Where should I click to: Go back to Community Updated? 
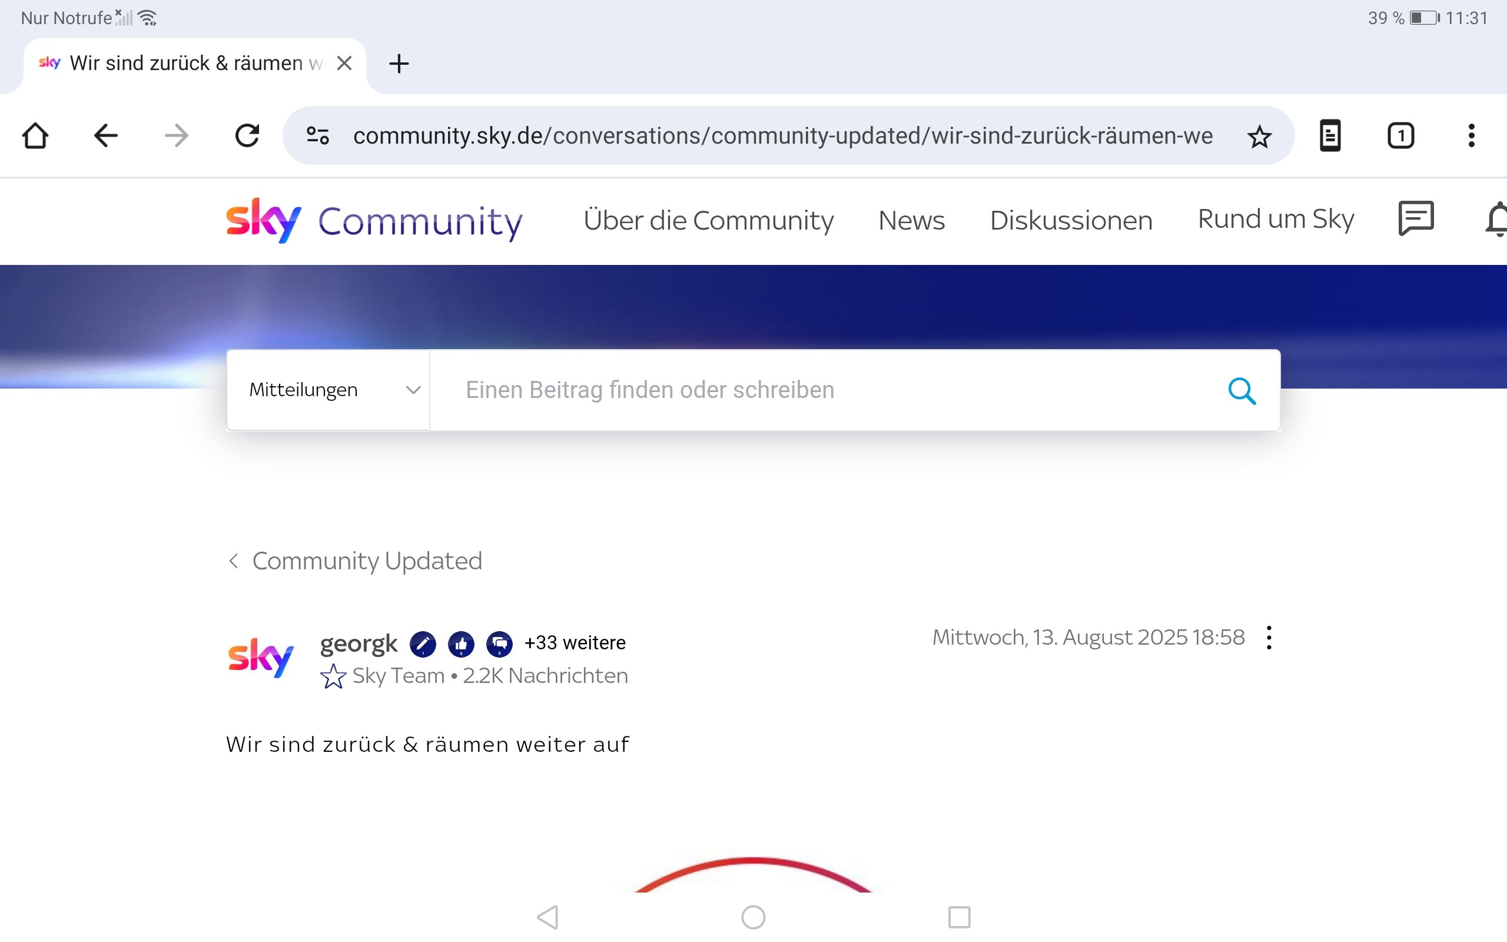[x=355, y=560]
